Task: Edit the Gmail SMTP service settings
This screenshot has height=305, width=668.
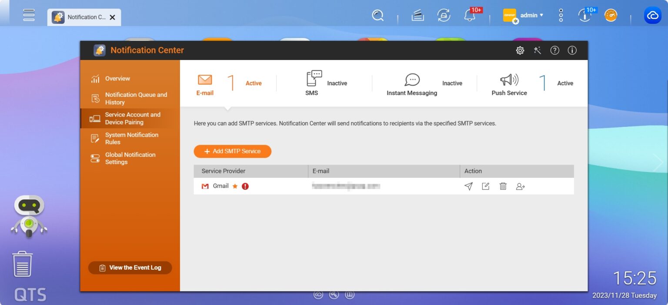Action: (486, 186)
